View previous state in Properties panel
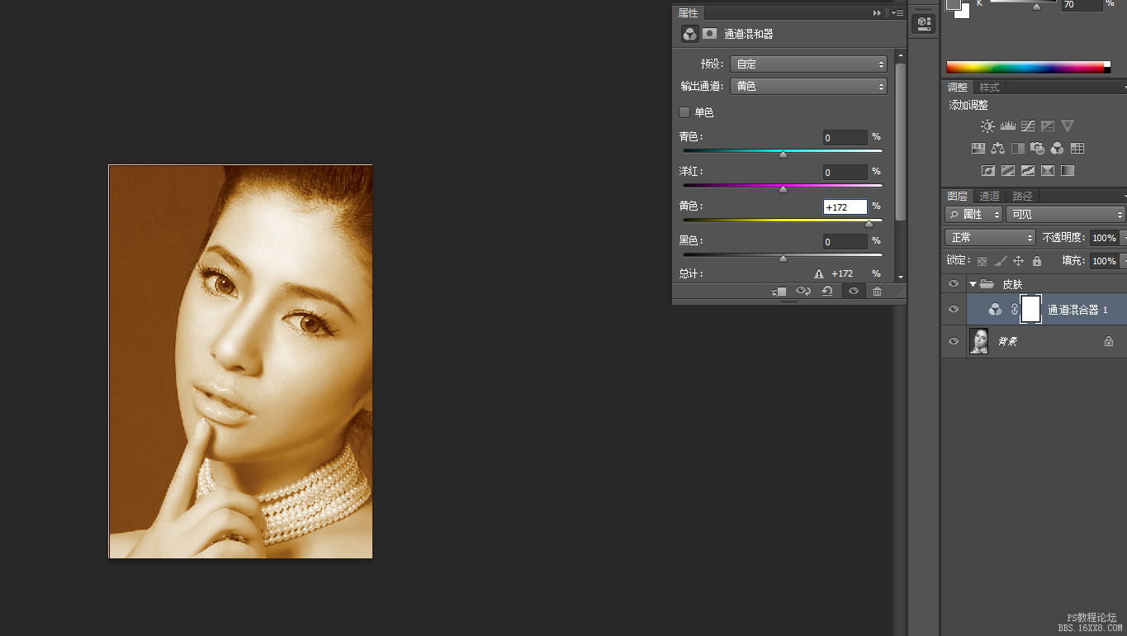Image resolution: width=1127 pixels, height=636 pixels. [x=803, y=292]
